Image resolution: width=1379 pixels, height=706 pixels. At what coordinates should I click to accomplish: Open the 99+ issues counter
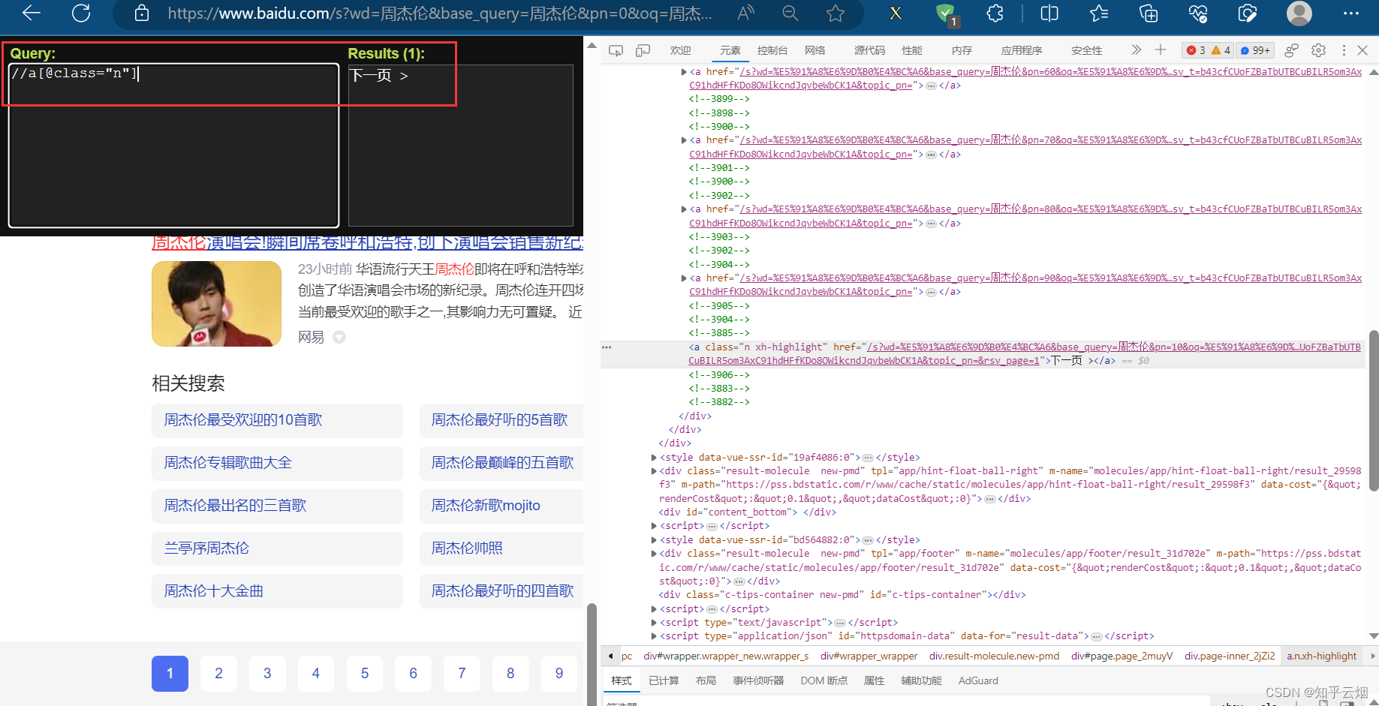[1255, 50]
